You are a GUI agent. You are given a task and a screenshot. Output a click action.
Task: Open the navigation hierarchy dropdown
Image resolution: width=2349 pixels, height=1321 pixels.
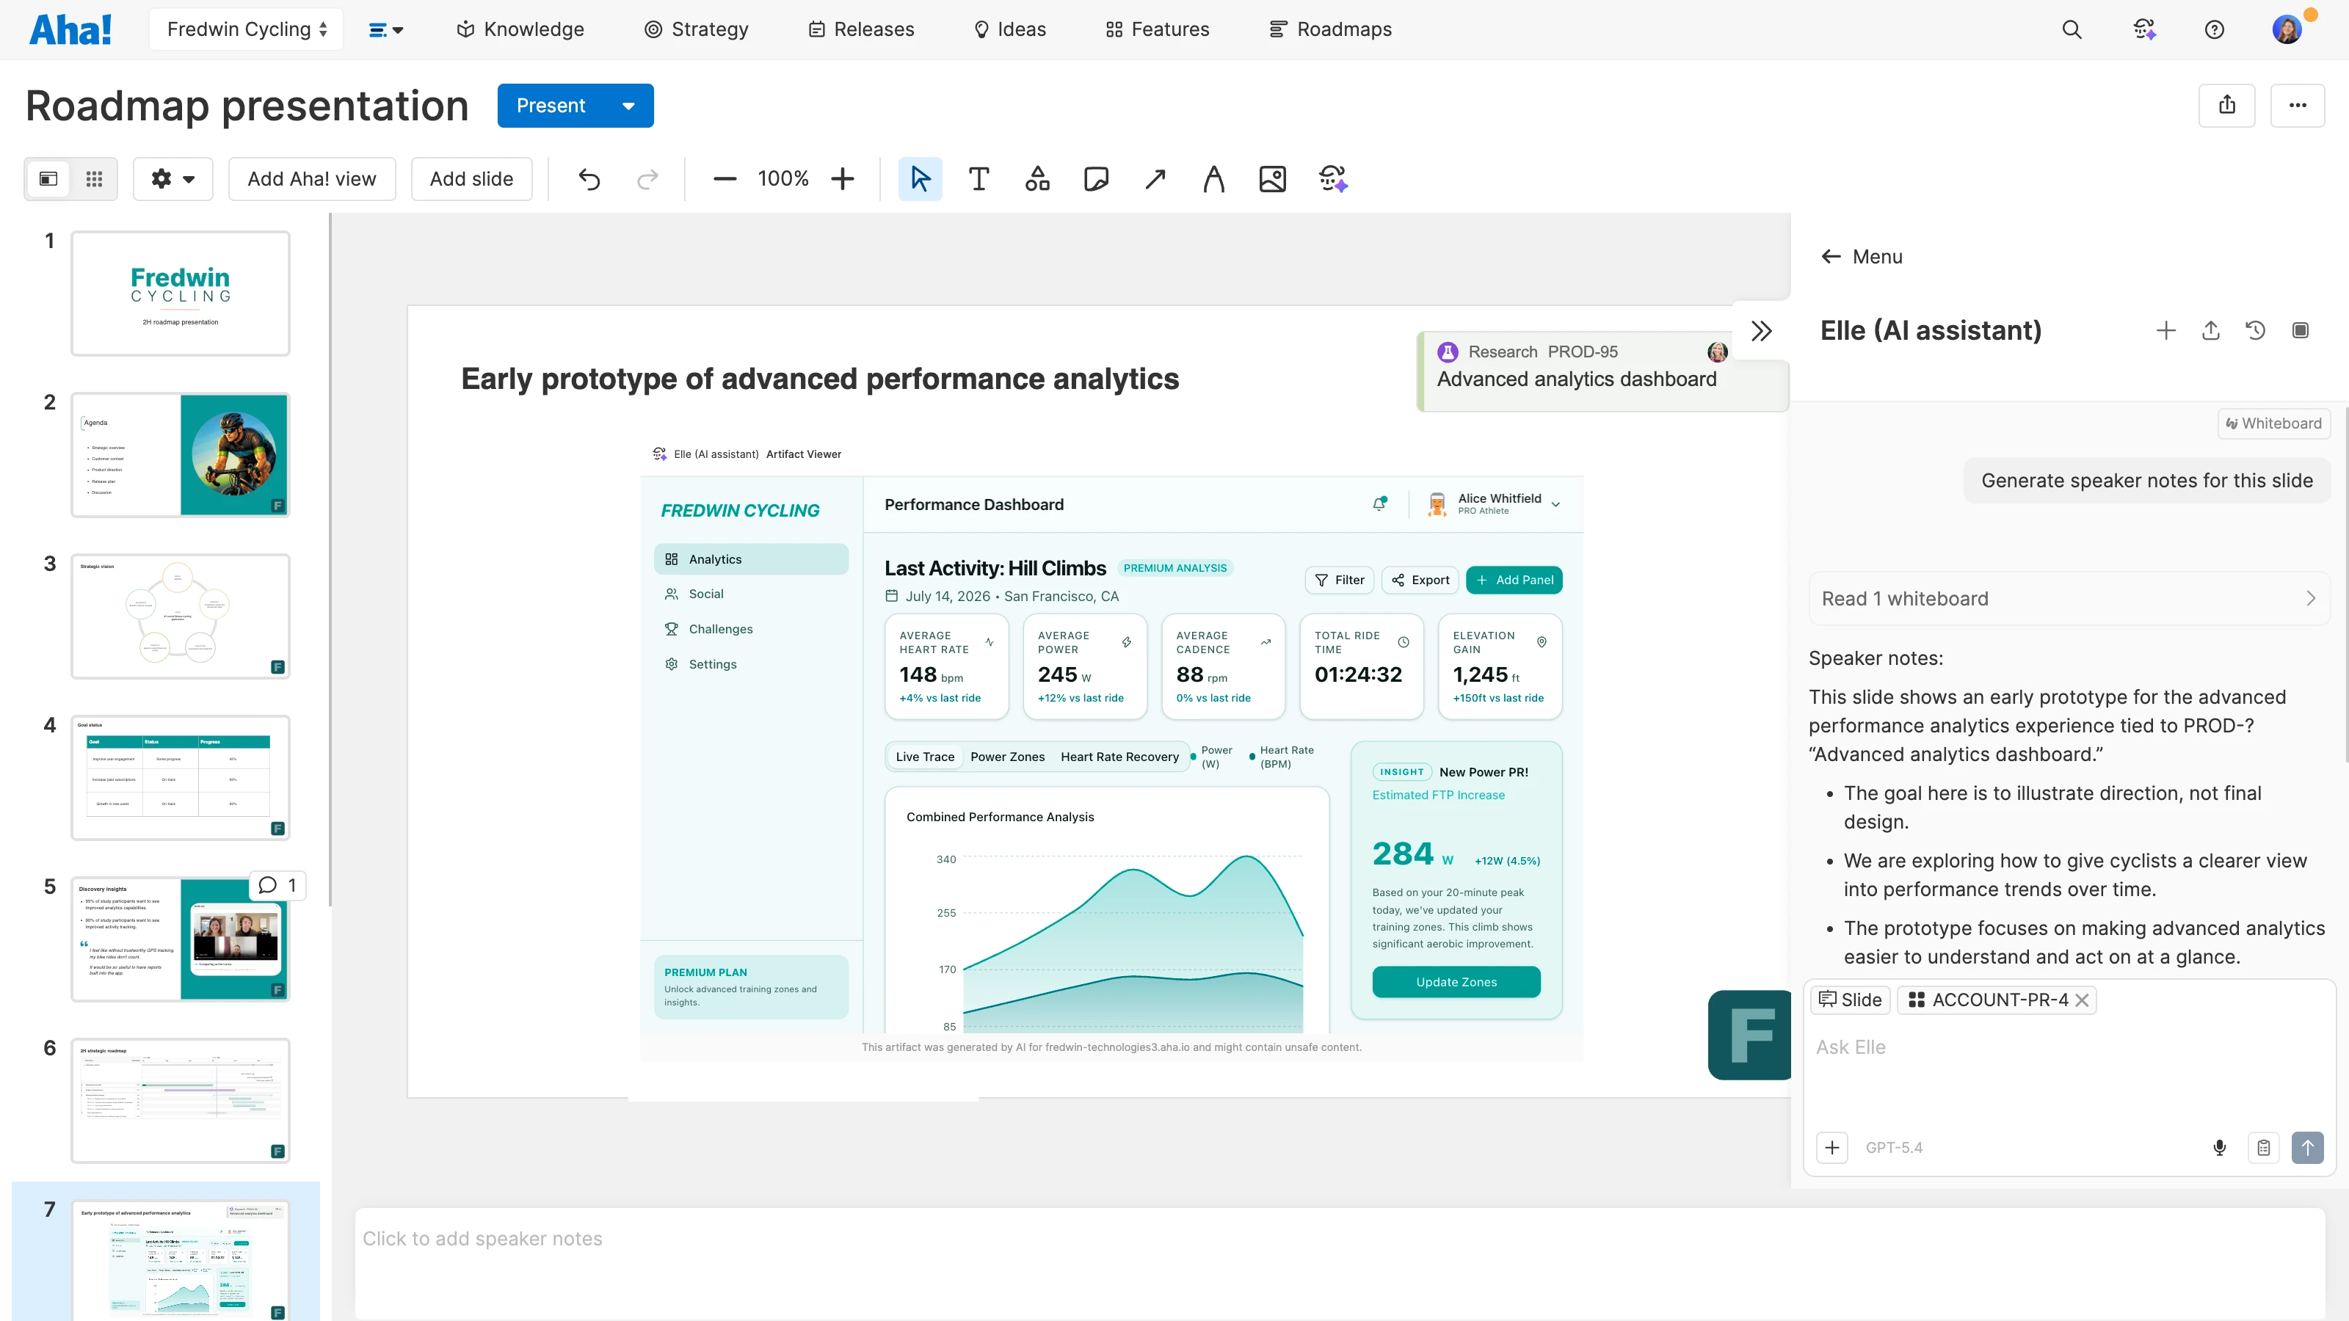(x=385, y=29)
